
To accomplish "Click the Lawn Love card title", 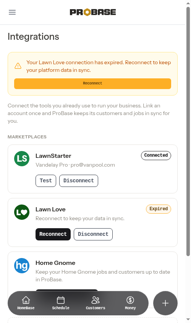I will click(50, 209).
